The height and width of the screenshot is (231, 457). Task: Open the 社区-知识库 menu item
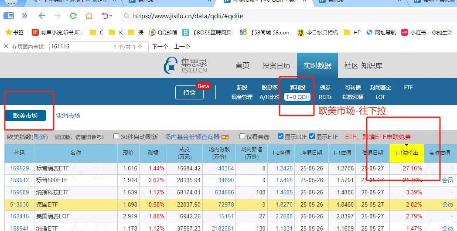pyautogui.click(x=363, y=65)
